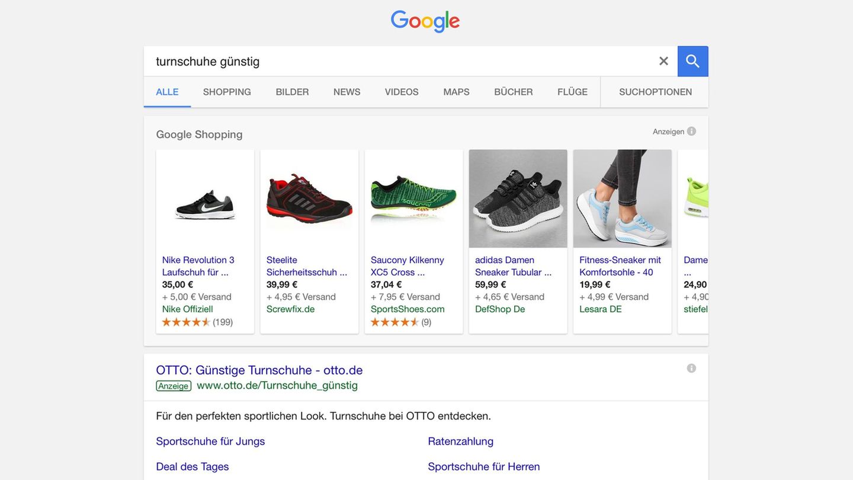The width and height of the screenshot is (853, 480).
Task: Open OTTO: Günstige Turnschuhe ad headline
Action: click(259, 370)
